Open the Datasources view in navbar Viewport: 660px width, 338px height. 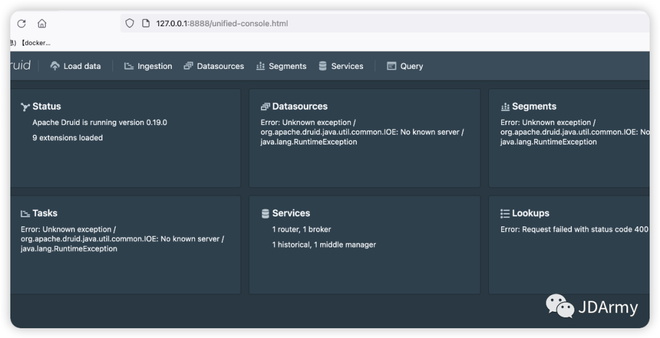point(214,66)
